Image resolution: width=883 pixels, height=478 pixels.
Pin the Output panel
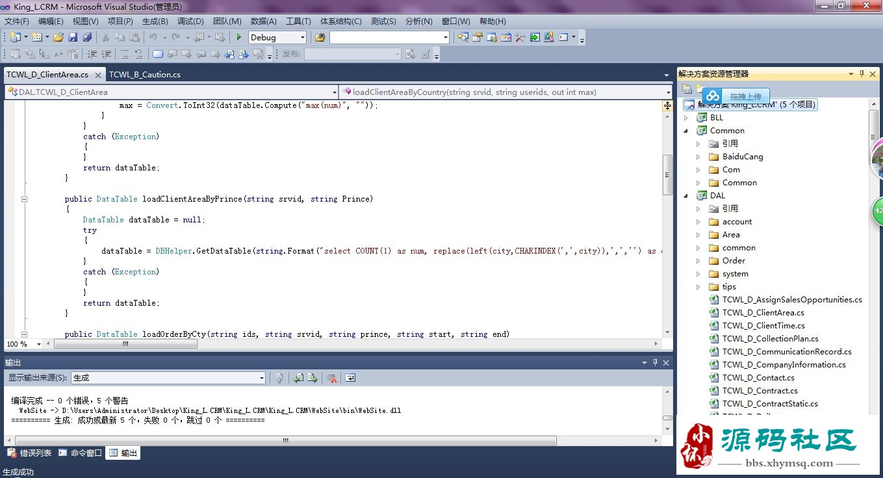pyautogui.click(x=655, y=363)
